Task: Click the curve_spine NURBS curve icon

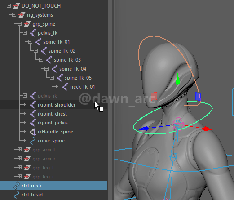Action: click(33, 141)
